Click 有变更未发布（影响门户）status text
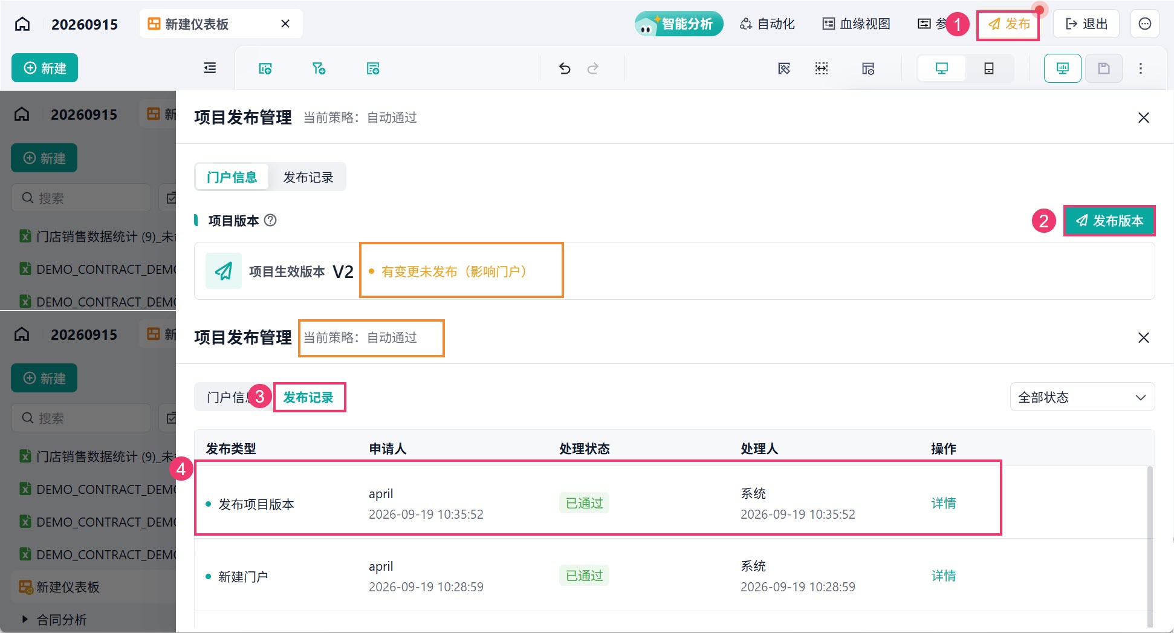Screen dimensions: 1174x633 [x=454, y=271]
